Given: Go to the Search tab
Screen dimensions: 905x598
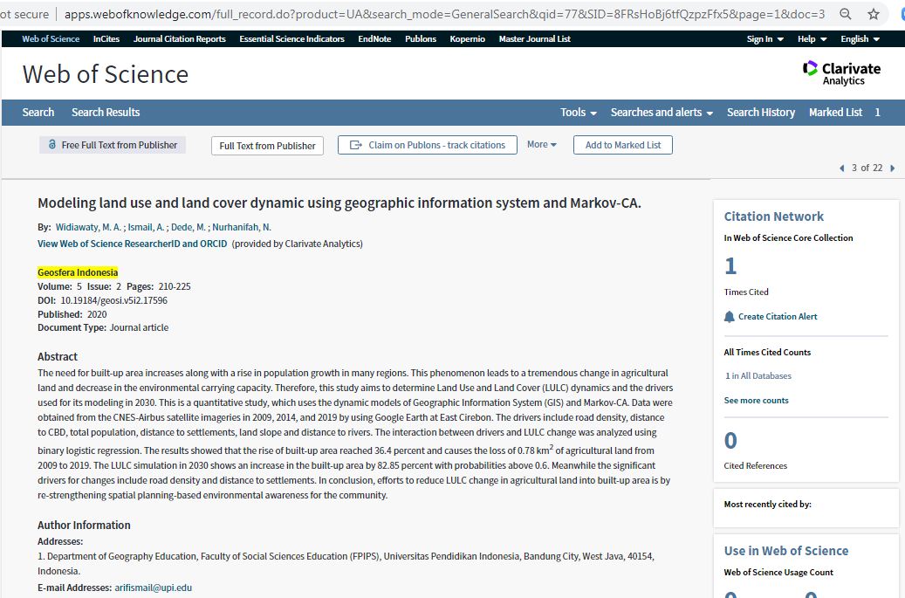Looking at the screenshot, I should click(x=38, y=113).
